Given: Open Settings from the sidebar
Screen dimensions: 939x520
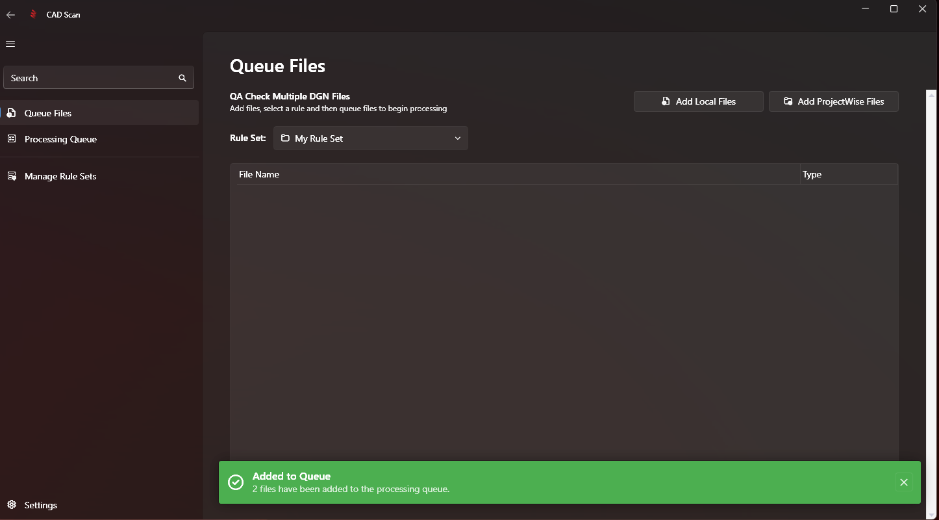Looking at the screenshot, I should 40,505.
